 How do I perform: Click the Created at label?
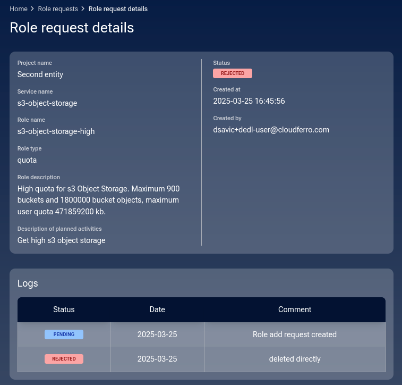pyautogui.click(x=227, y=89)
